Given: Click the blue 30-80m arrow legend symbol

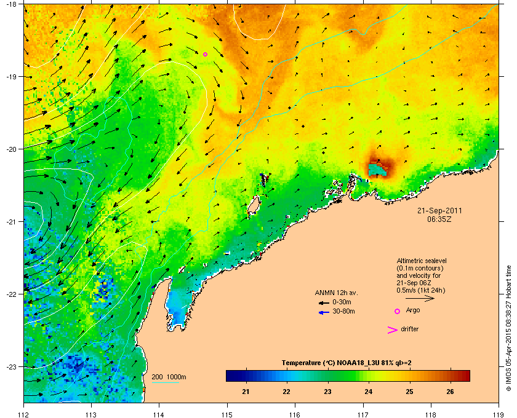Looking at the screenshot, I should tap(324, 312).
